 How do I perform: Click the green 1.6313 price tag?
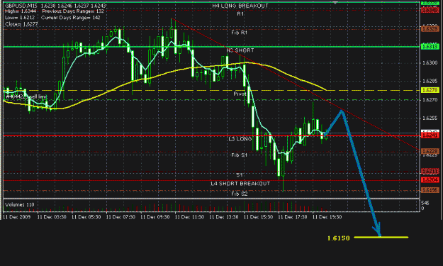click(430, 46)
